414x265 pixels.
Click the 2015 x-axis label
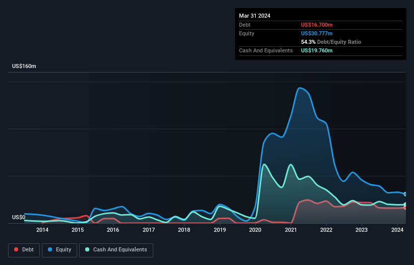78,230
